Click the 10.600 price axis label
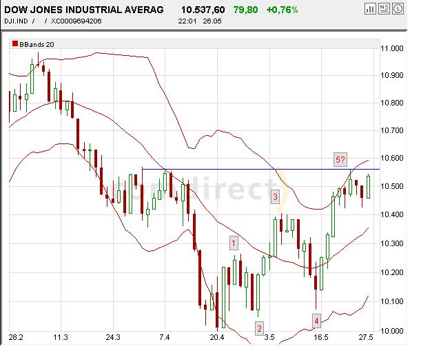 pyautogui.click(x=392, y=158)
